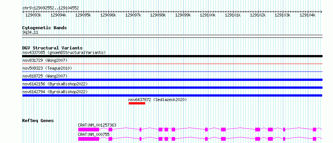Click the black bar for nsv4337085
The image size is (333, 143).
[x=172, y=56]
